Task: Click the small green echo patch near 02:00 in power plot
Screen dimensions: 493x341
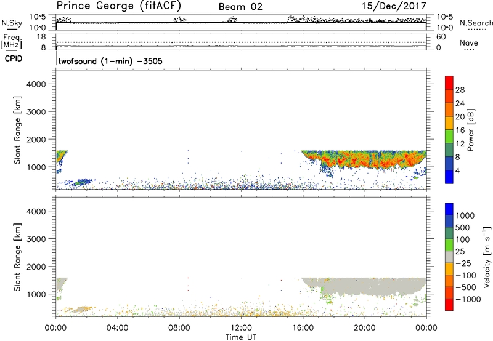Action: pos(83,182)
